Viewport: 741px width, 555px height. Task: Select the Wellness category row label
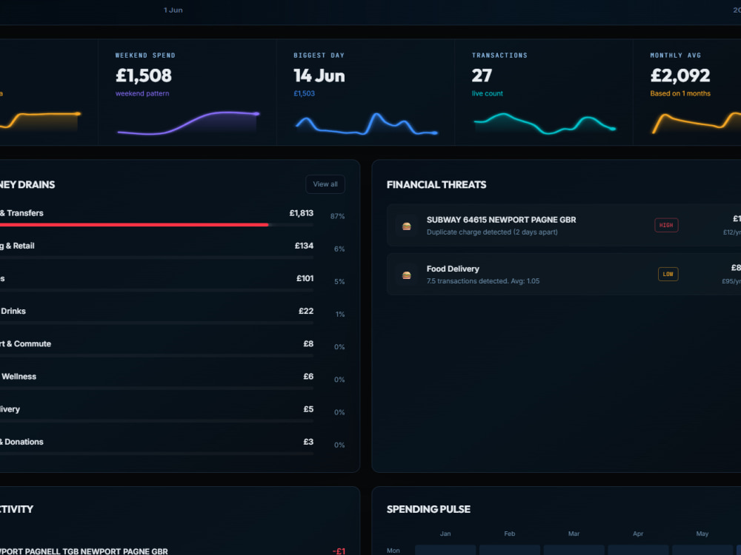19,376
